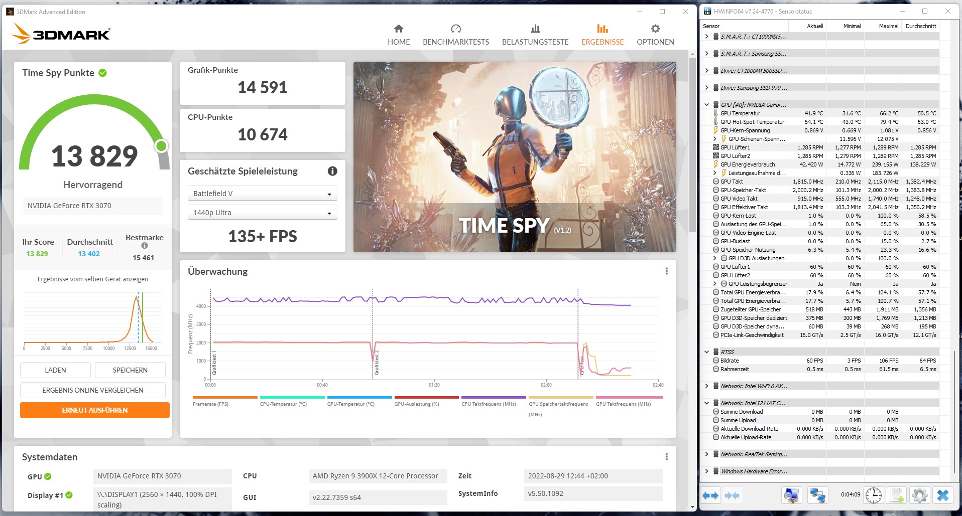This screenshot has width=962, height=516.
Task: Click the Aktuell column header in HWiNFO
Action: point(815,26)
